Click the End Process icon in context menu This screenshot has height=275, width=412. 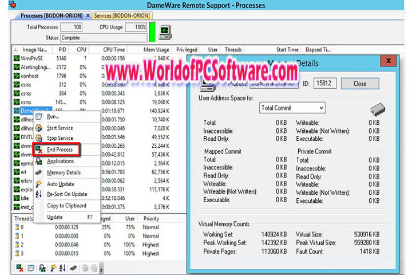(x=39, y=150)
